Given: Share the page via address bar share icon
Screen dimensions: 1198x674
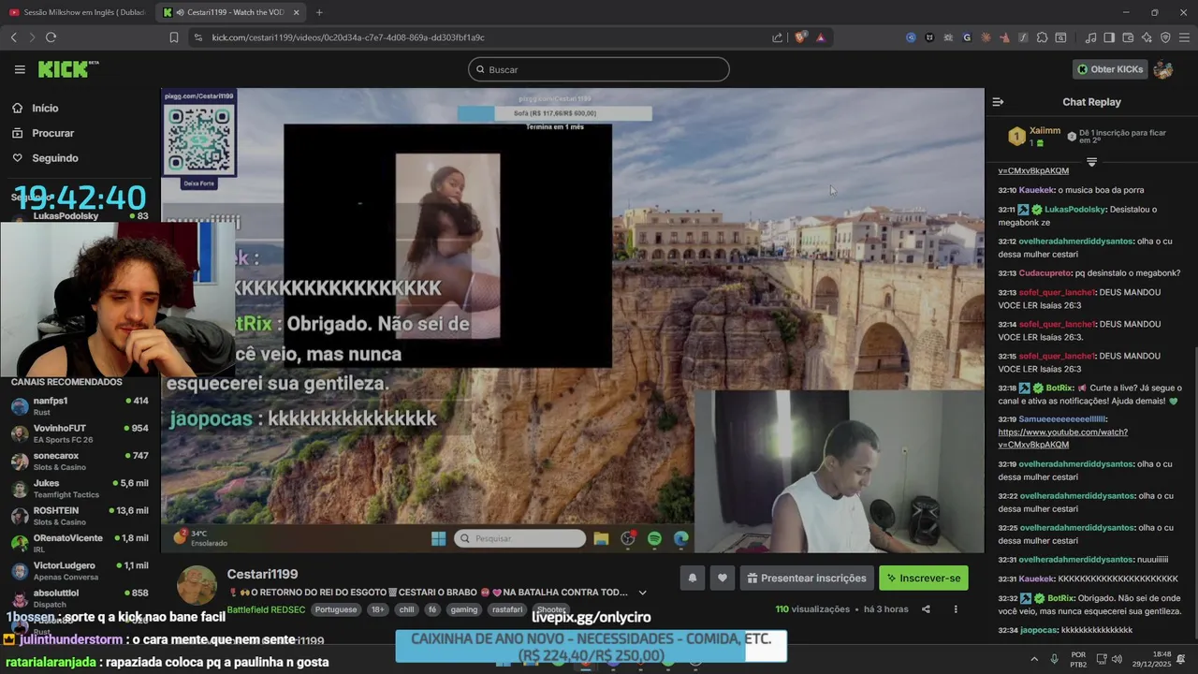Looking at the screenshot, I should (x=777, y=37).
